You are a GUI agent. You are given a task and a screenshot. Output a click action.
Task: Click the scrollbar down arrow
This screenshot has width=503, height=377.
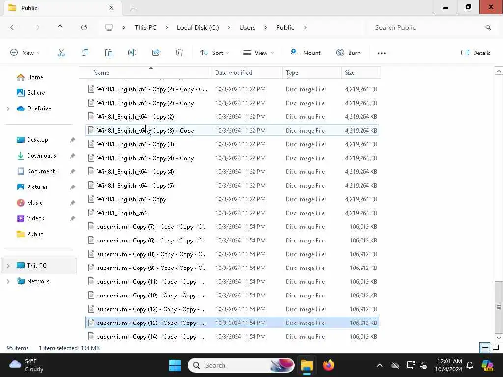[499, 338]
